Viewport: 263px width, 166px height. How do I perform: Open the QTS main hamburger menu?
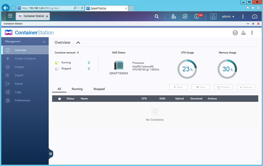[10, 16]
